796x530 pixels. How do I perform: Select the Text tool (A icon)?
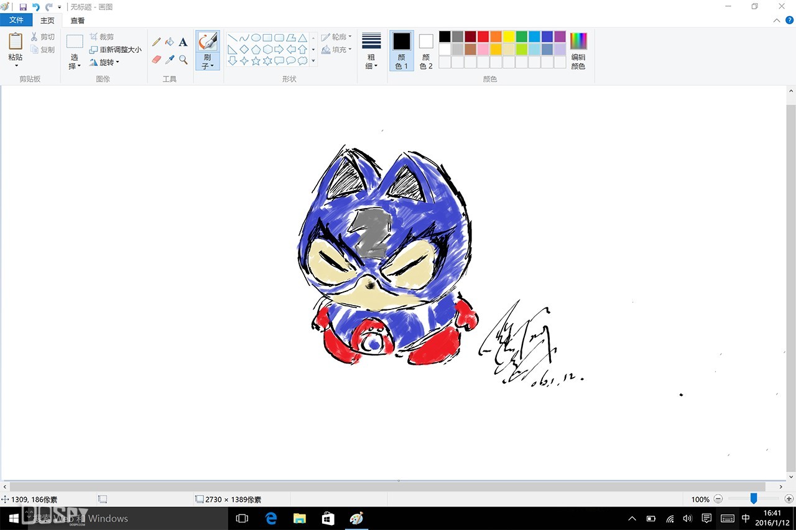183,42
